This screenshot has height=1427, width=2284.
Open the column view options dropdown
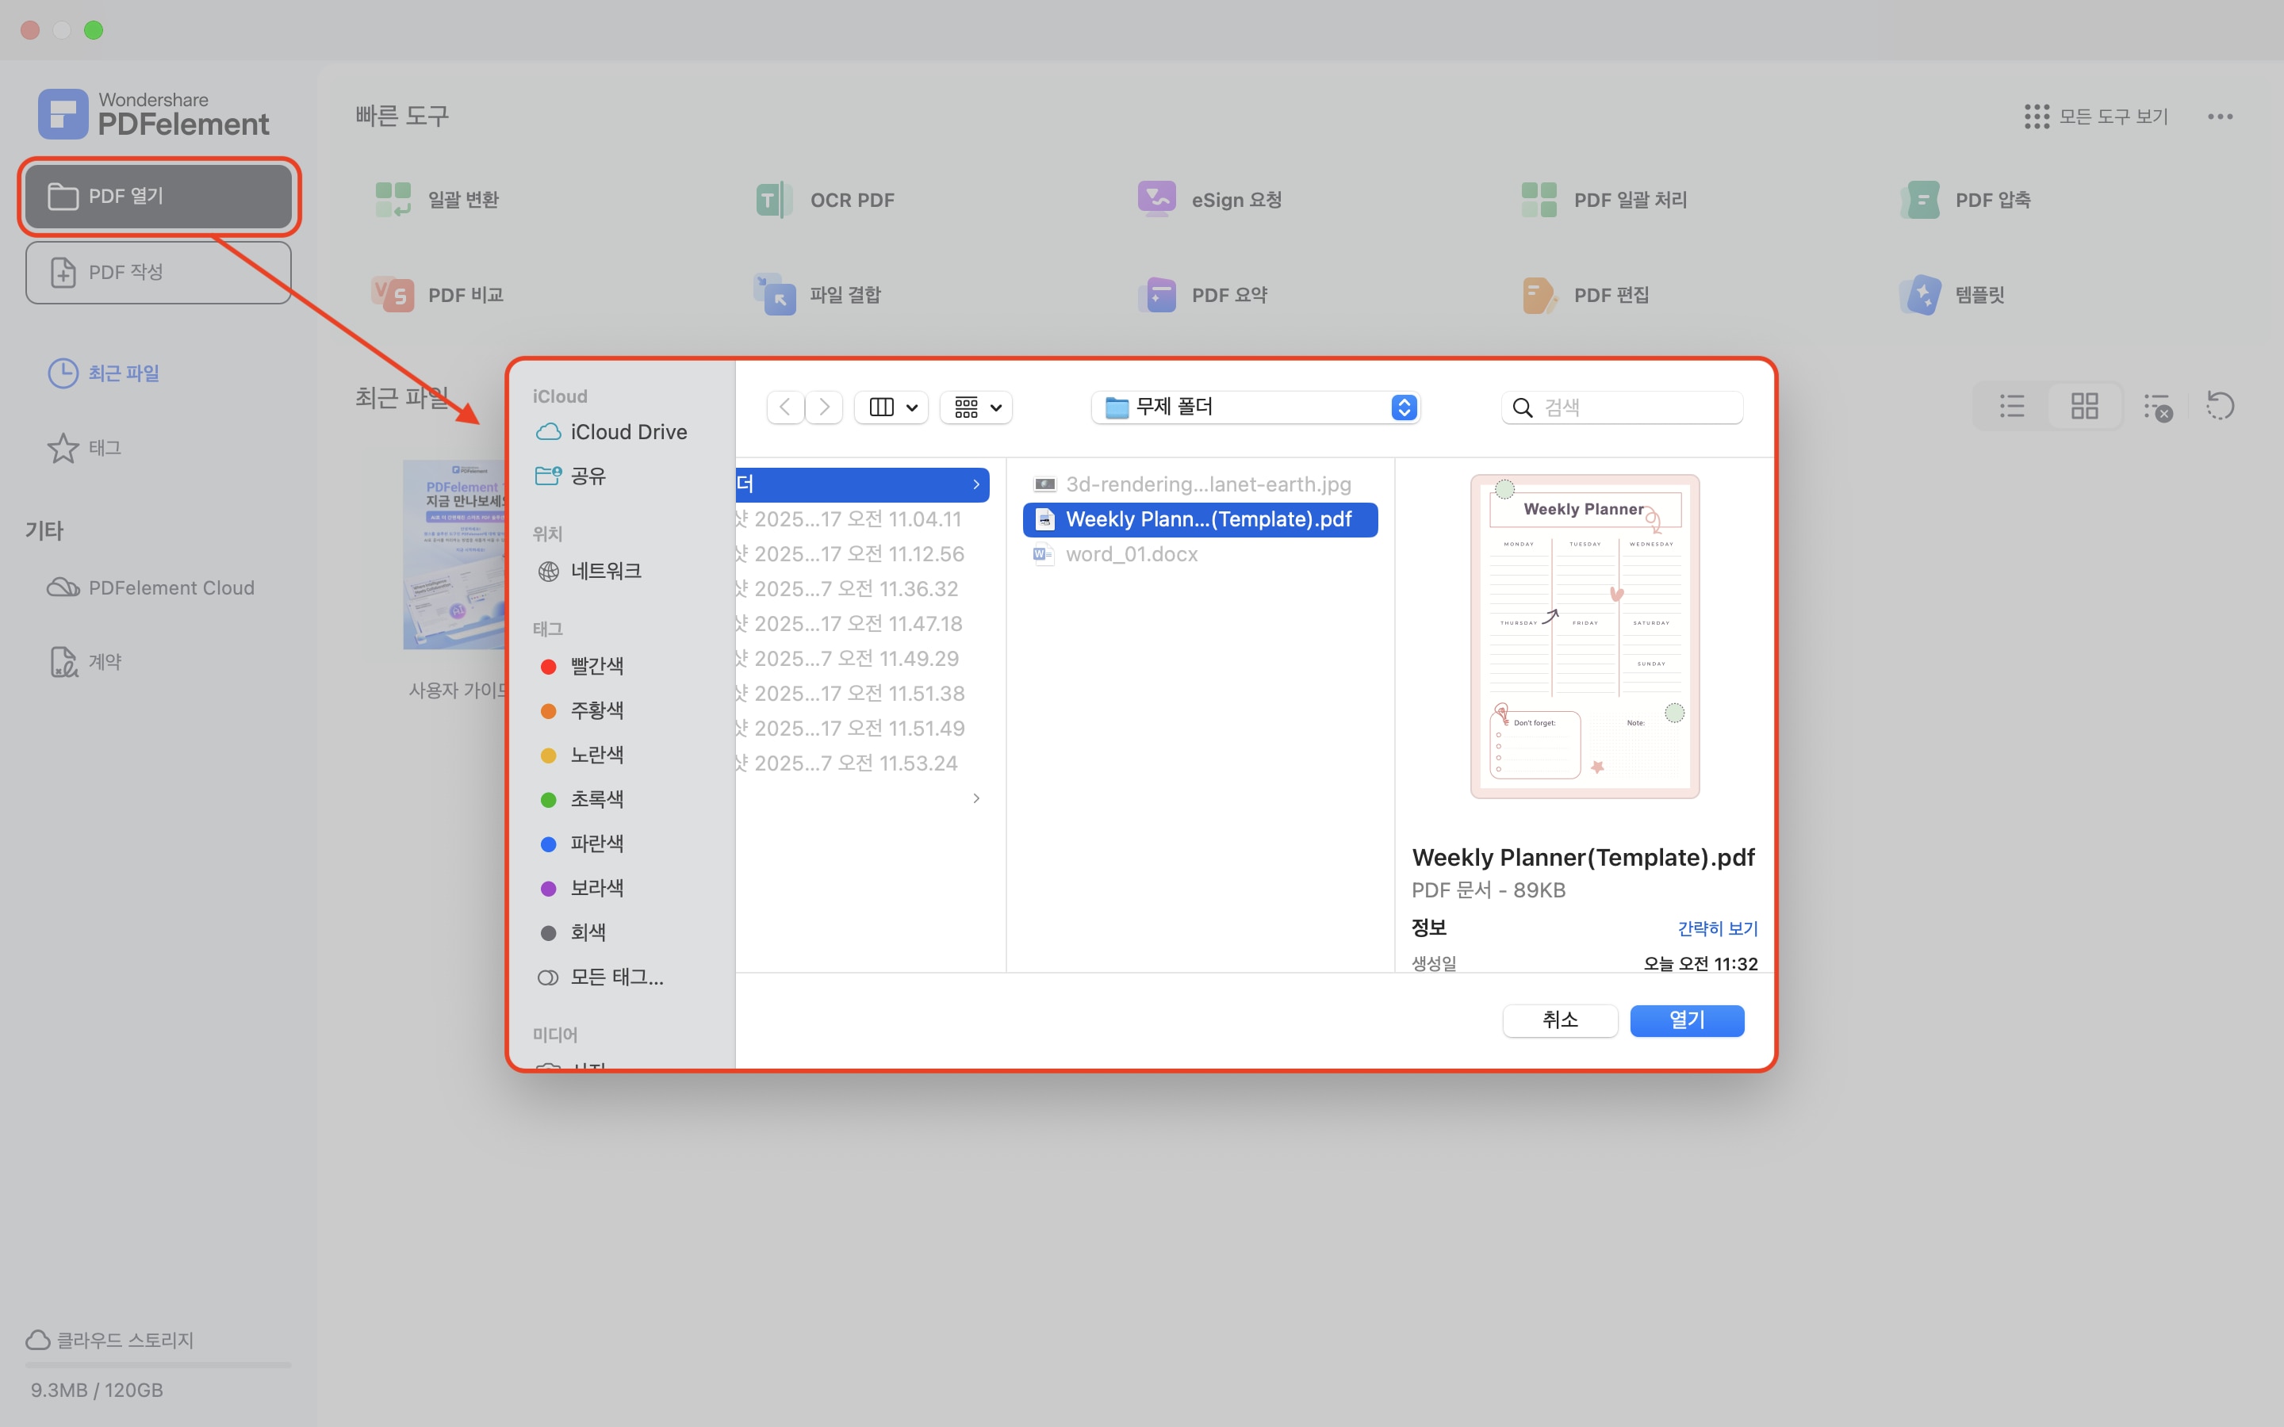892,407
